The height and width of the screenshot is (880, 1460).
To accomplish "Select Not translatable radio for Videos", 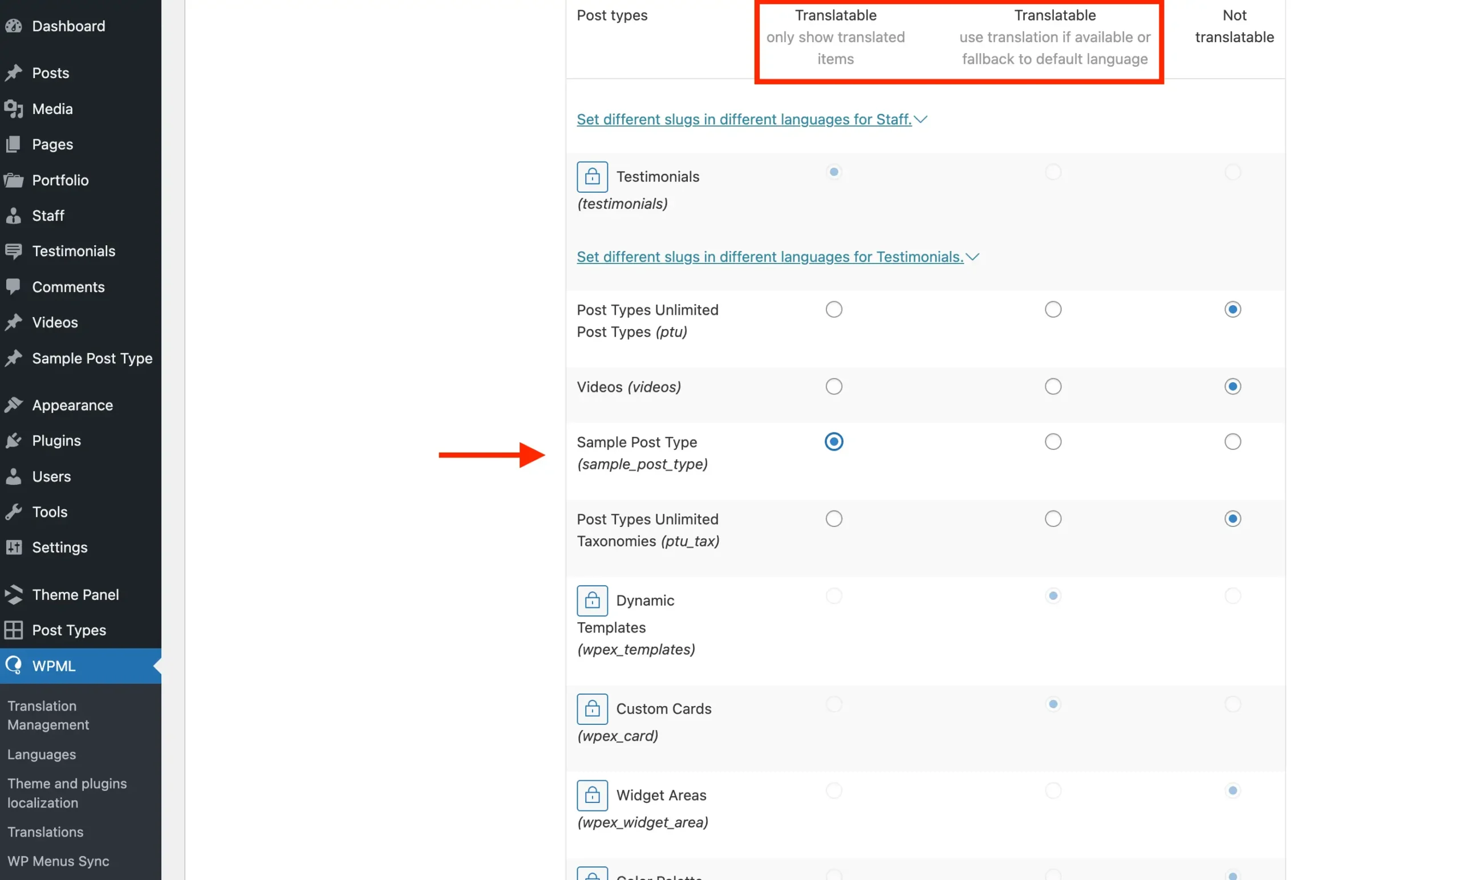I will 1232,386.
